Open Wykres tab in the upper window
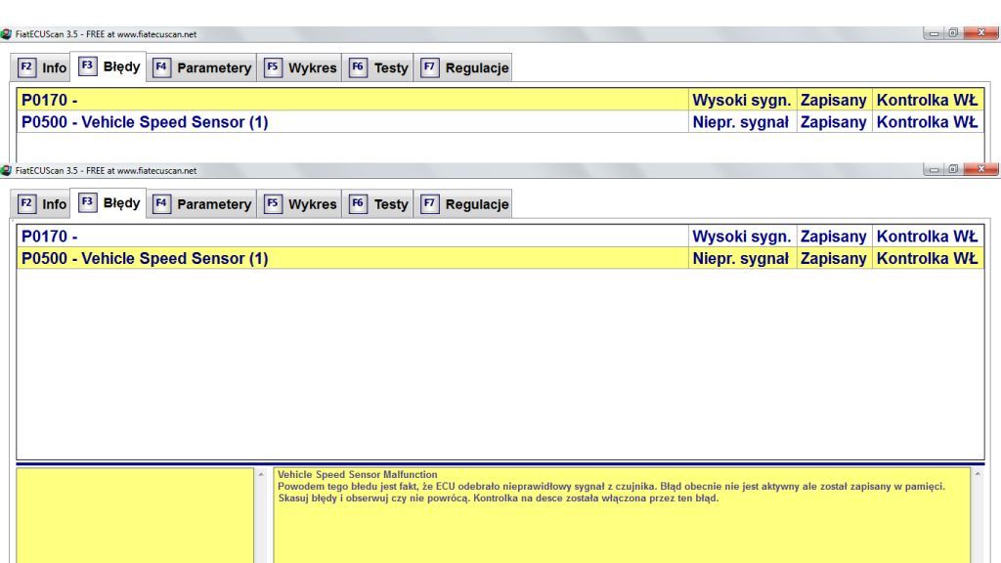 point(301,68)
